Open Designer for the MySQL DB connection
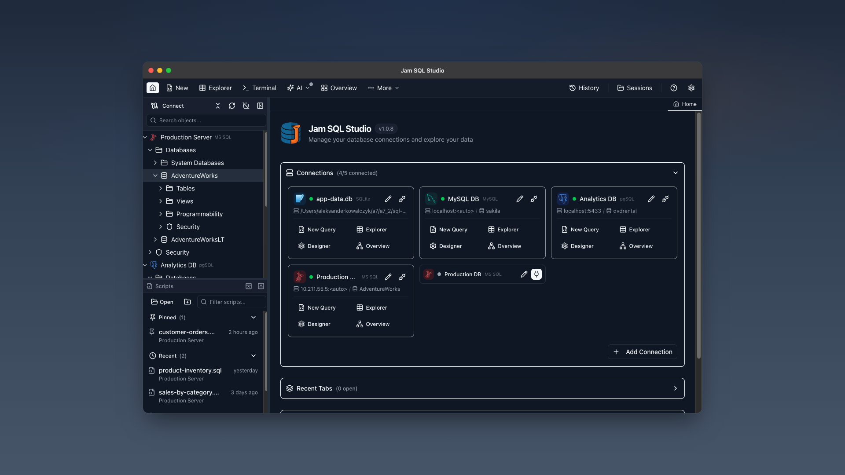The image size is (845, 475). click(450, 246)
